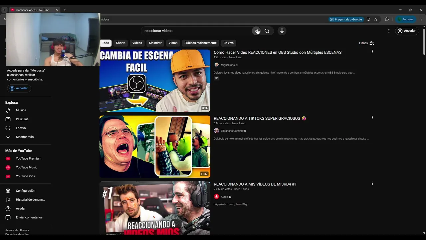
Task: Clear the search box with the X icon
Action: point(256,31)
